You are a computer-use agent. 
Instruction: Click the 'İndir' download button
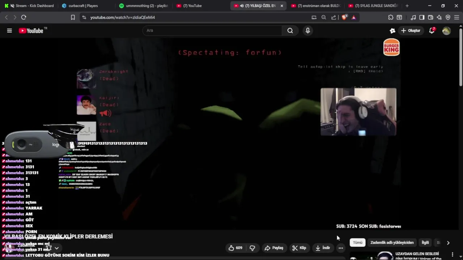(x=323, y=248)
